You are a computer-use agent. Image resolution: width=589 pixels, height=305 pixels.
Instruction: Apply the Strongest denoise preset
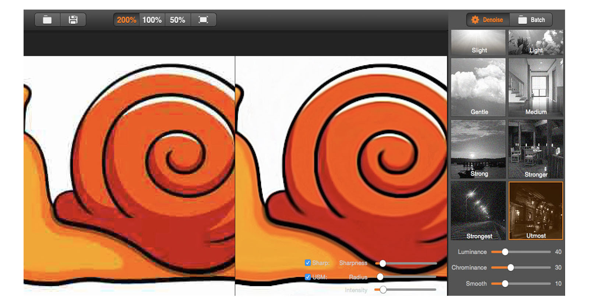478,211
